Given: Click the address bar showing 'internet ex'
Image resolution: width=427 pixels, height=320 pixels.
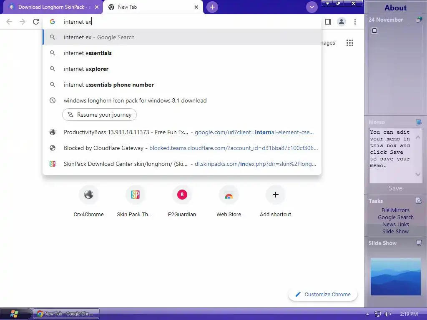Looking at the screenshot, I should point(182,22).
